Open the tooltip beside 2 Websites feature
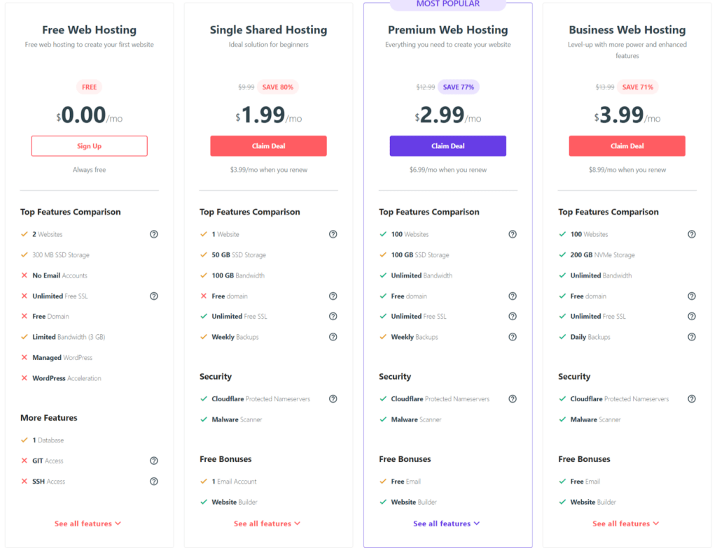 (x=154, y=234)
